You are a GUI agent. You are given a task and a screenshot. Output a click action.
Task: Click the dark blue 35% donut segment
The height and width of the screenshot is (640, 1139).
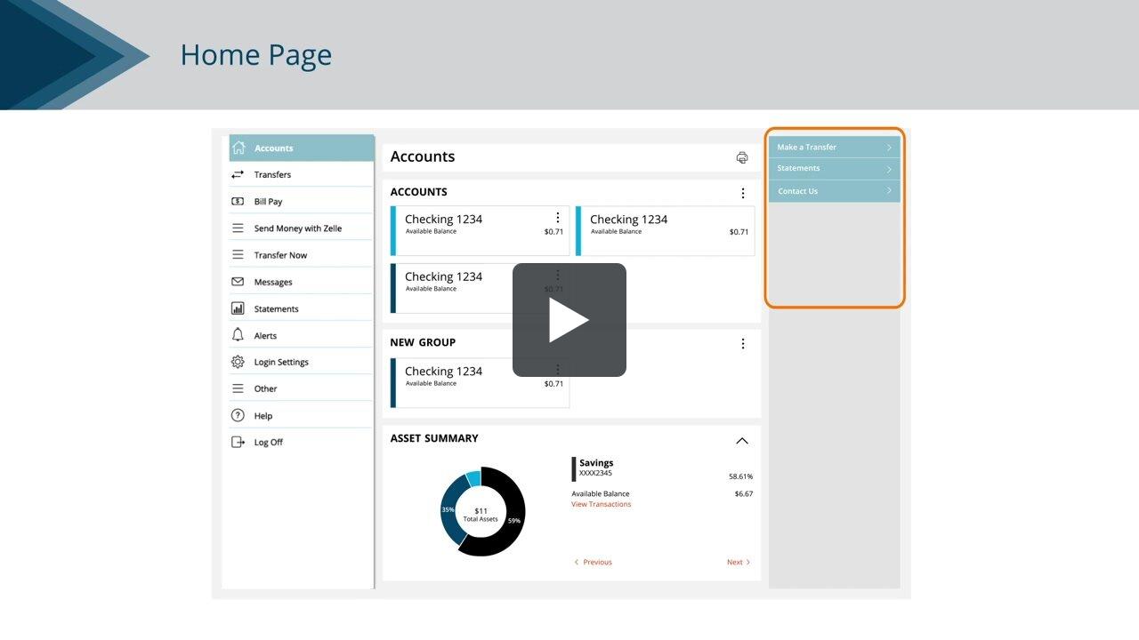pyautogui.click(x=449, y=510)
